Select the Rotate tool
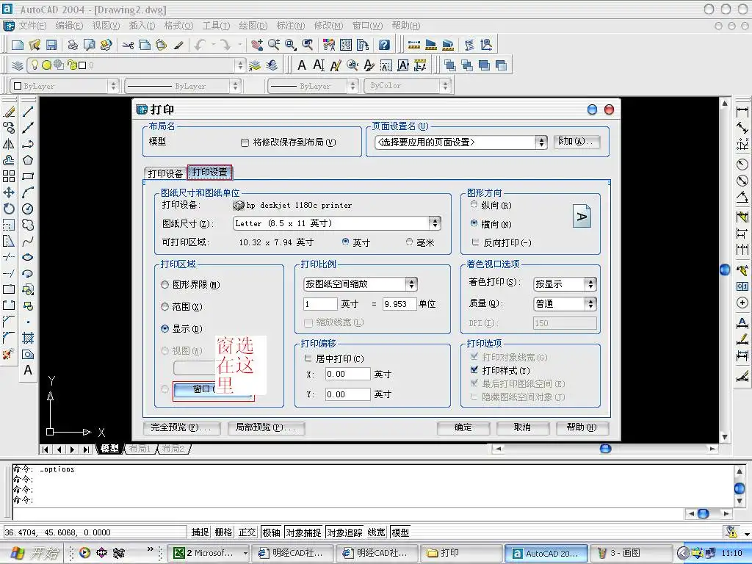 pyautogui.click(x=9, y=209)
